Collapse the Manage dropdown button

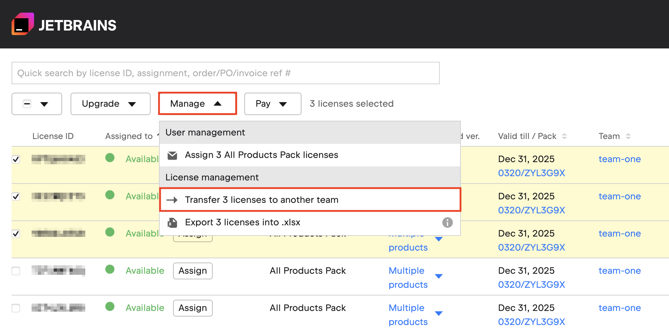click(197, 104)
